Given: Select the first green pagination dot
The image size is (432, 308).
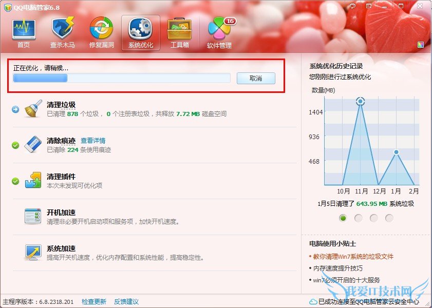Looking at the screenshot, I should pyautogui.click(x=343, y=218).
